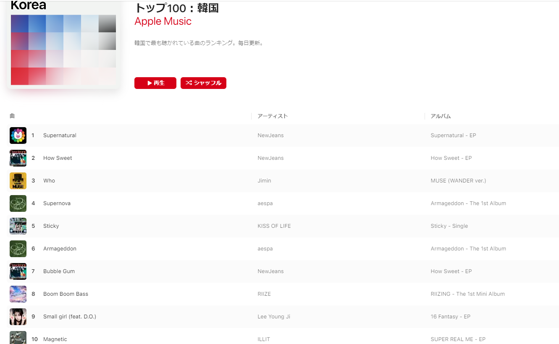Screen dimensions: 559x344
Task: Click the playlist description text about Korea ranking
Action: pyautogui.click(x=199, y=43)
